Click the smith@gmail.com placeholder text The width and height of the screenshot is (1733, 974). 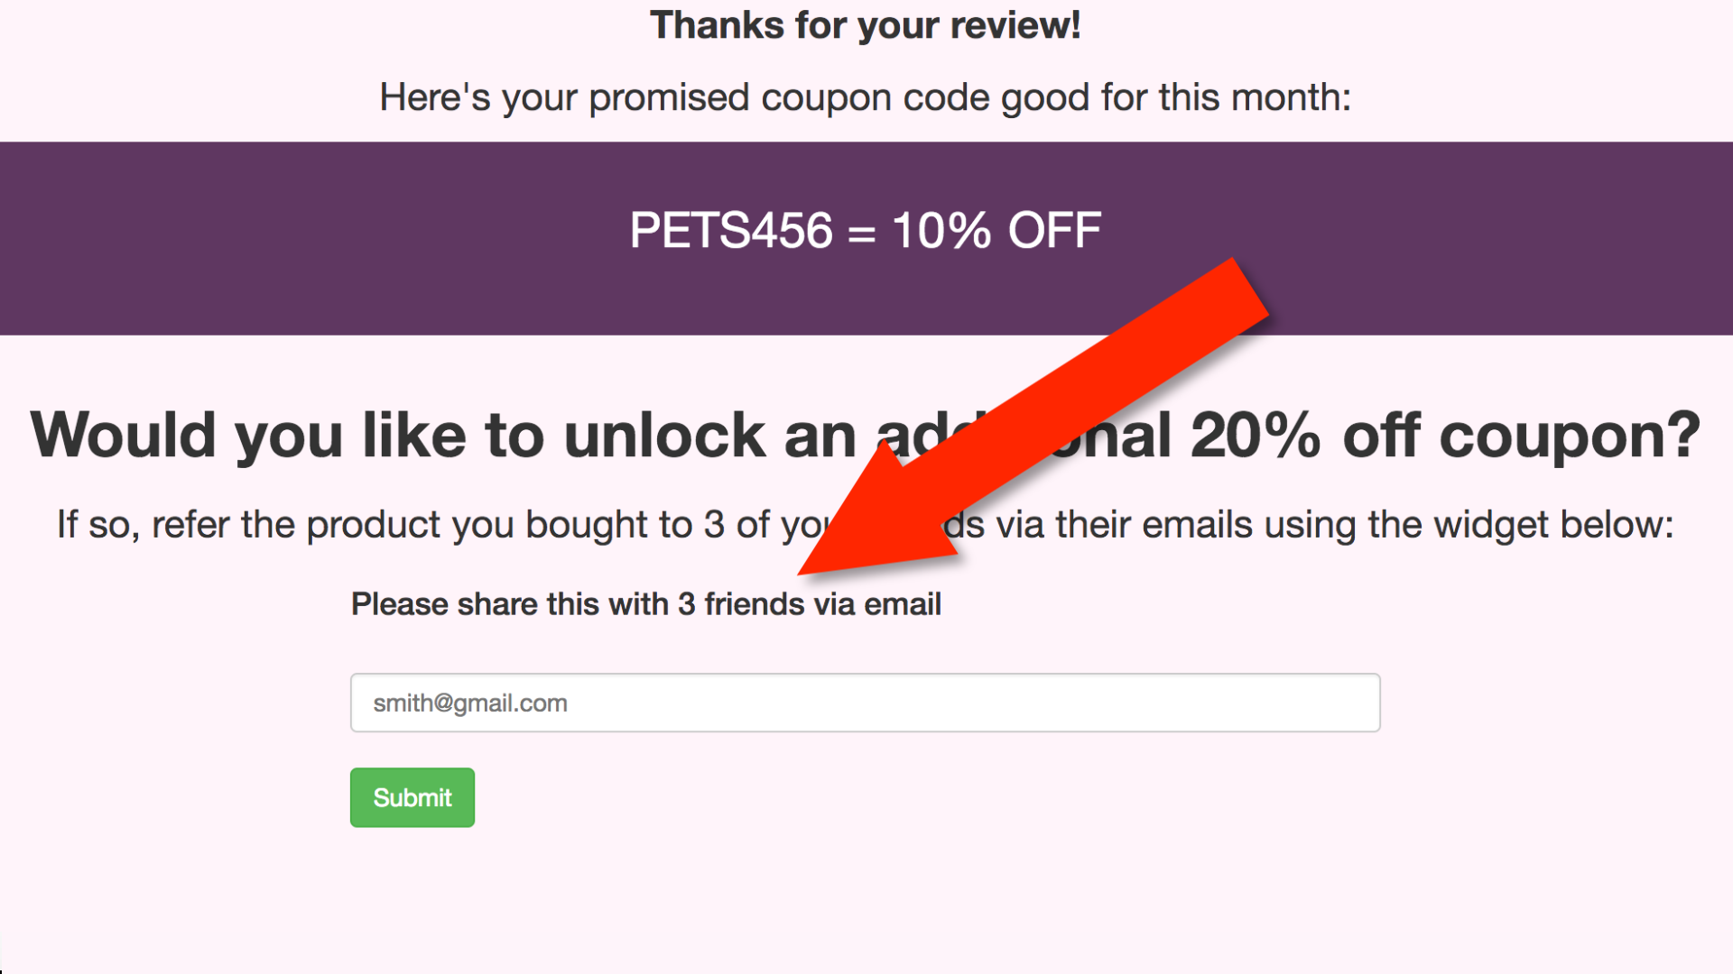[470, 703]
